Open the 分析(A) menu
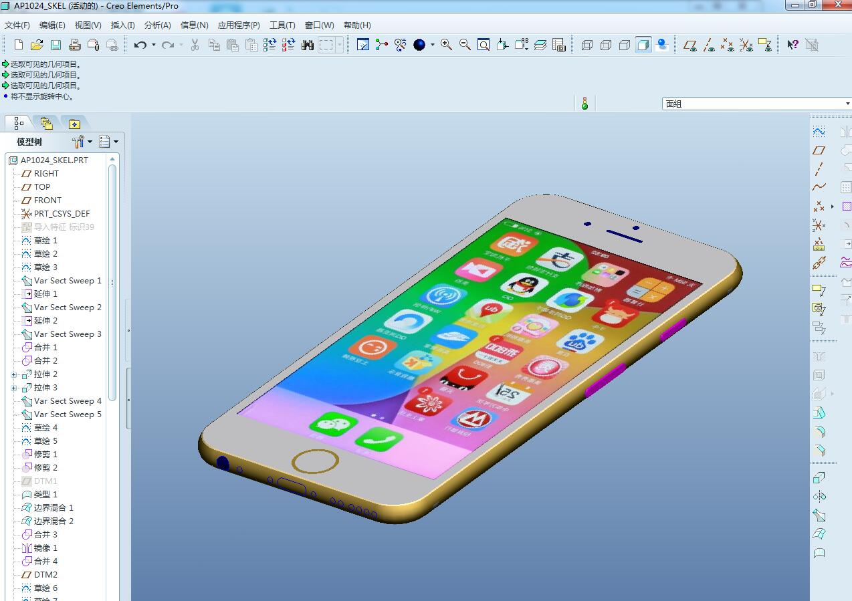The image size is (852, 601). (157, 25)
